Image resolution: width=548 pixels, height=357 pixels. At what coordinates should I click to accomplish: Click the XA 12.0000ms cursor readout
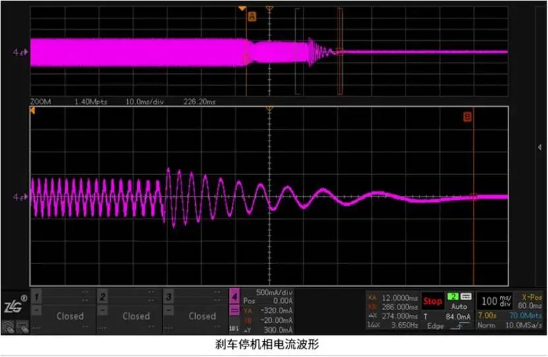coord(393,298)
